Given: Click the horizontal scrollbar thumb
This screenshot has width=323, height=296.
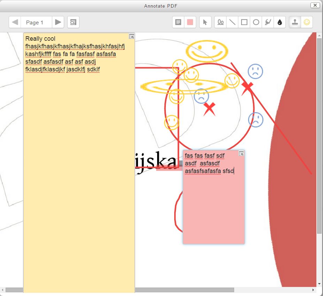Looking at the screenshot, I should [120, 290].
